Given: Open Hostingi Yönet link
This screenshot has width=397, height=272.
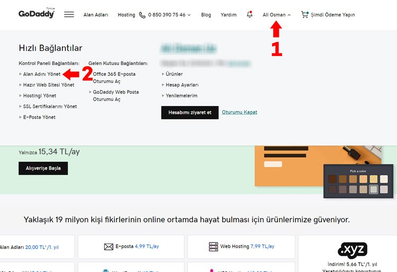Looking at the screenshot, I should tap(40, 96).
